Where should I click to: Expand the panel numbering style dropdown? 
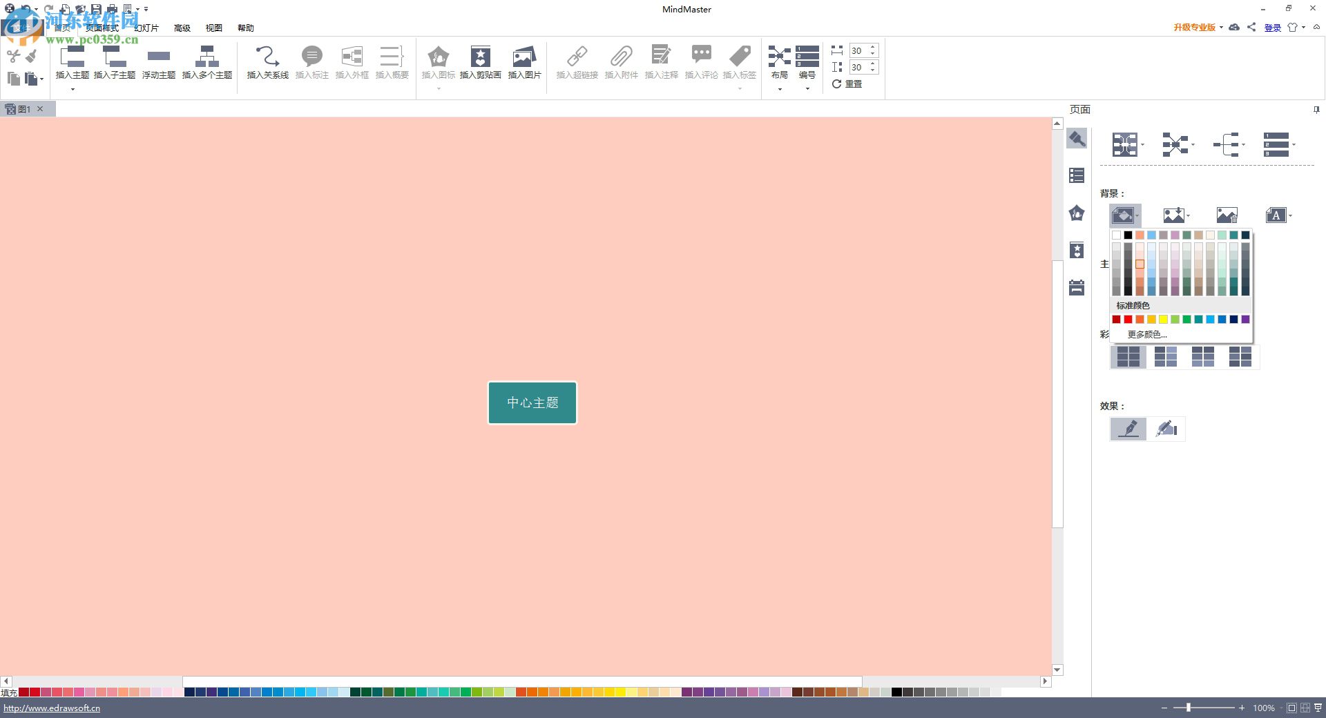click(x=1294, y=145)
